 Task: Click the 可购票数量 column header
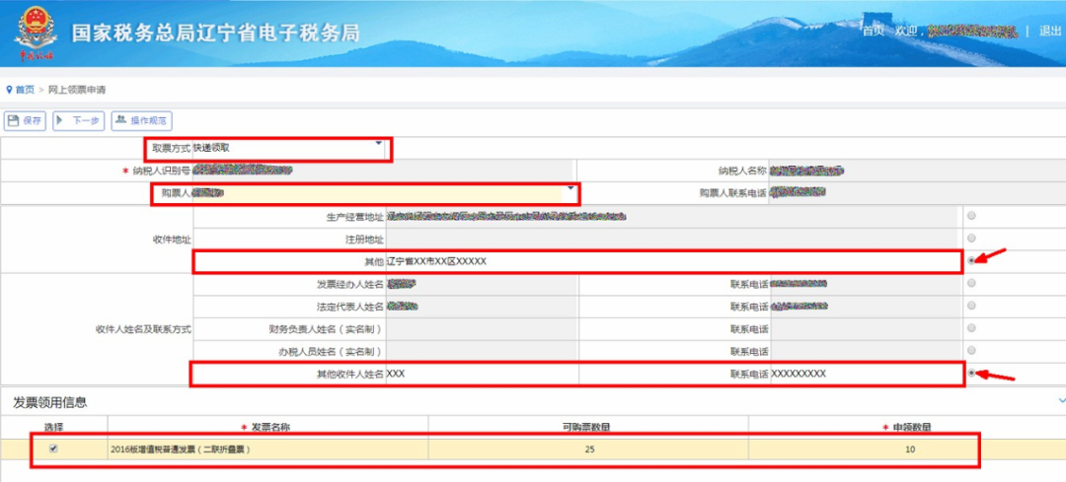coord(588,427)
